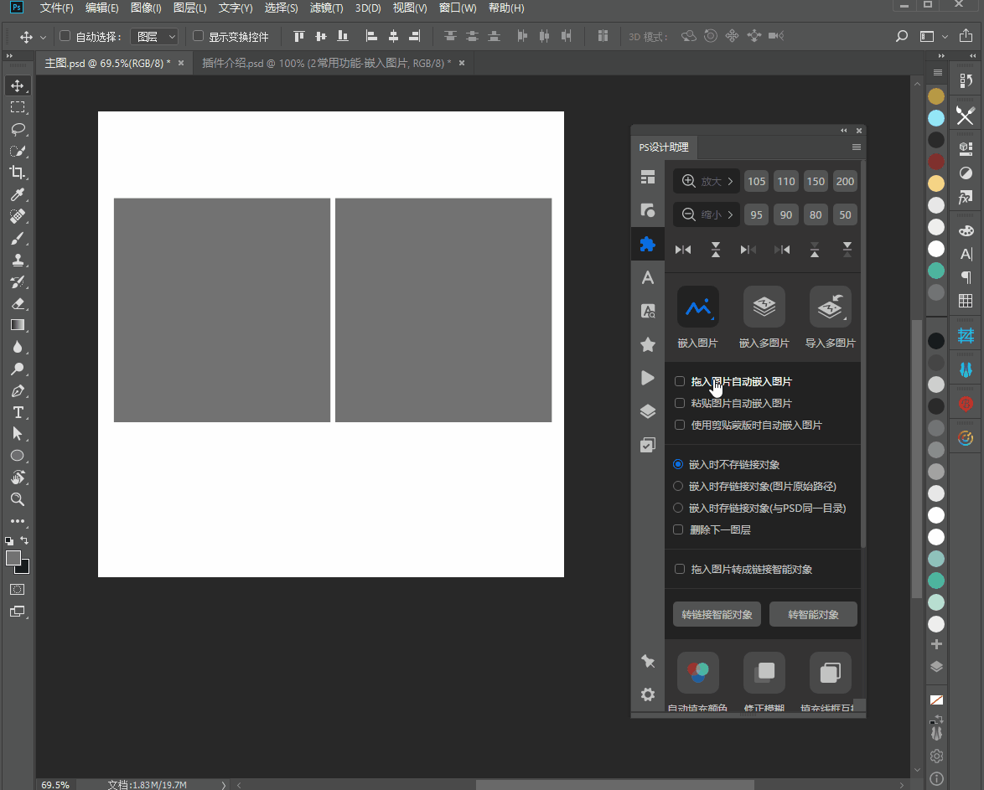
Task: Click the 转智能对象 button
Action: [x=813, y=614]
